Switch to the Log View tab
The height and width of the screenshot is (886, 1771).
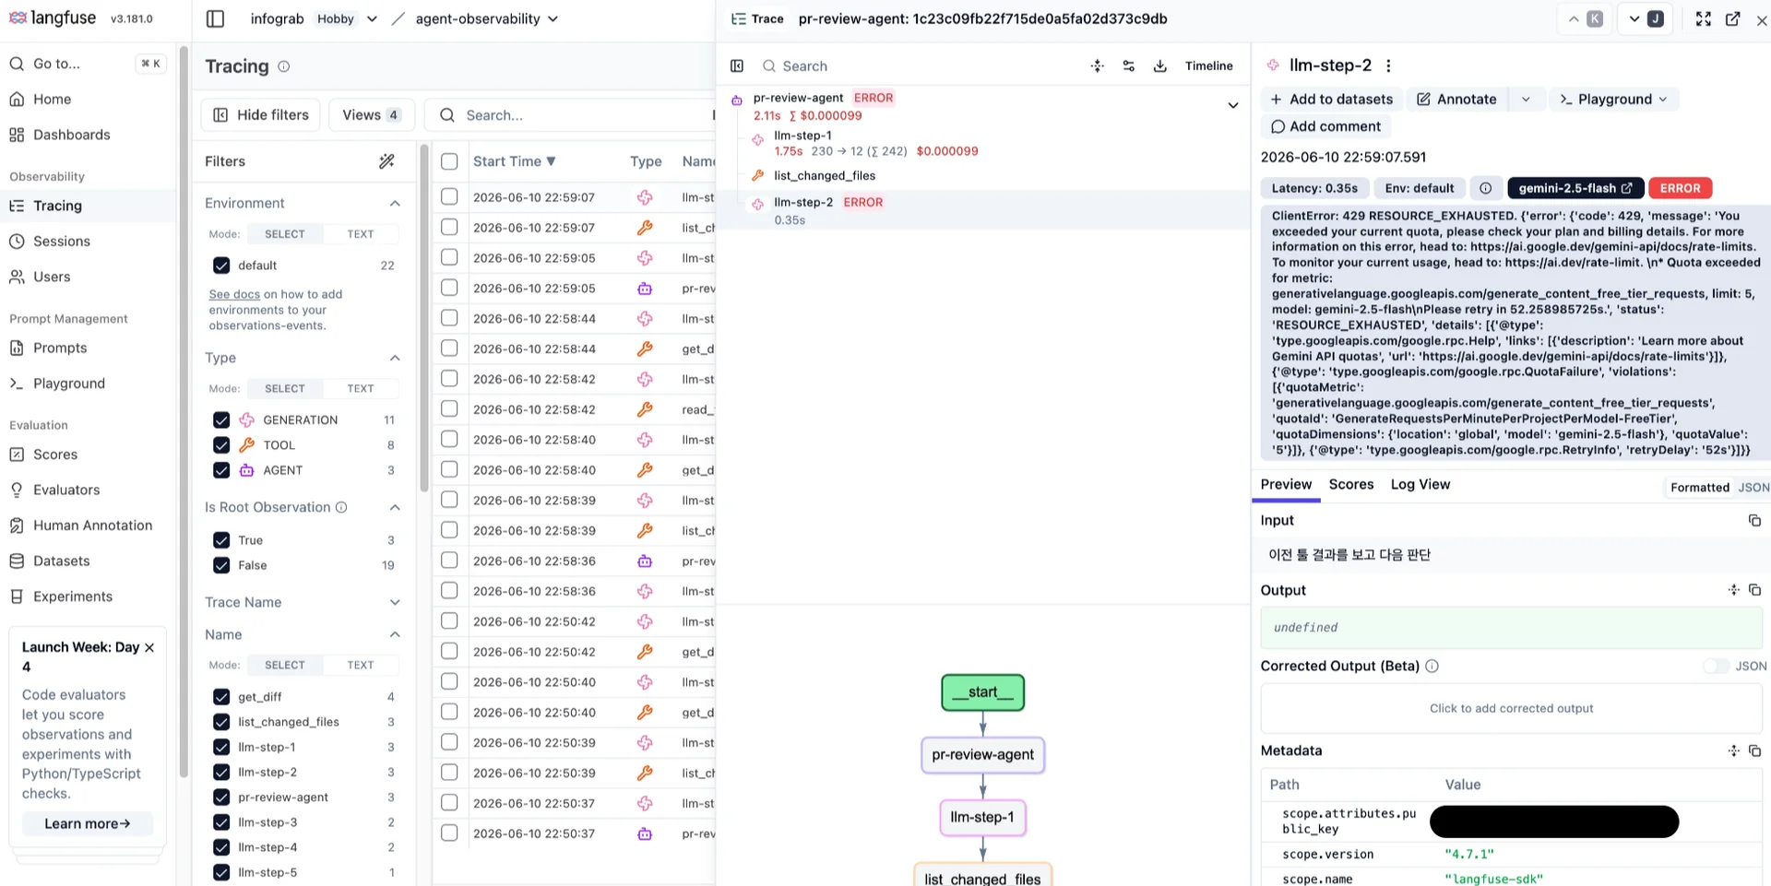click(x=1420, y=485)
